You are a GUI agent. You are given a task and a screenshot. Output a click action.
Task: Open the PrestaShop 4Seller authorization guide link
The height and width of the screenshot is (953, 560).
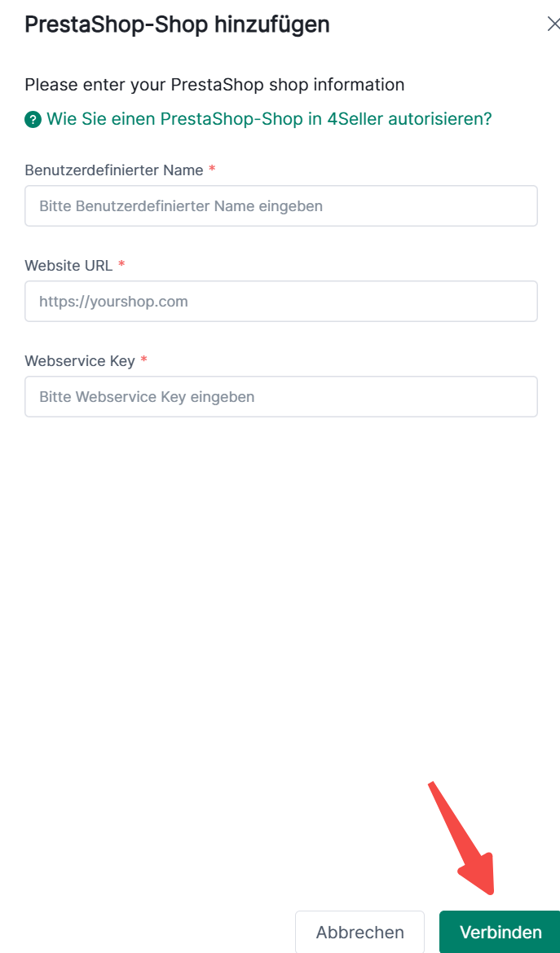(269, 119)
